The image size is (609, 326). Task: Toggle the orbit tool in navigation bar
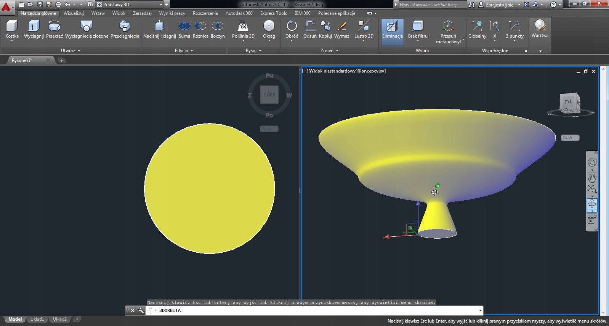pyautogui.click(x=592, y=204)
